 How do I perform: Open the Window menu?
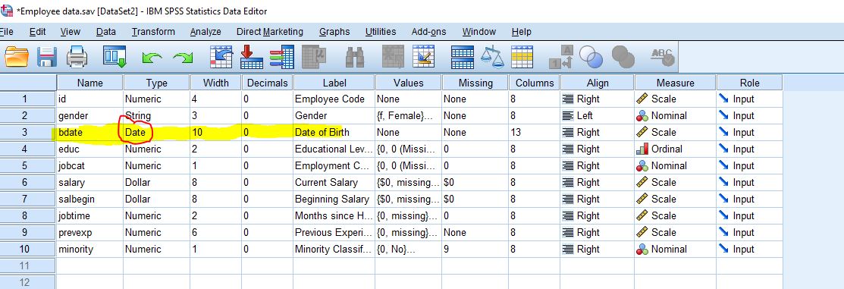(479, 32)
